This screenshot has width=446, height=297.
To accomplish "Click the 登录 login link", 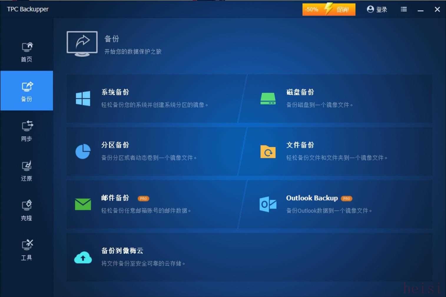I will [382, 10].
